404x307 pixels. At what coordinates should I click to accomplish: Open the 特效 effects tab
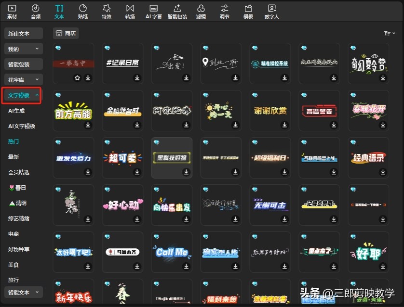(107, 12)
